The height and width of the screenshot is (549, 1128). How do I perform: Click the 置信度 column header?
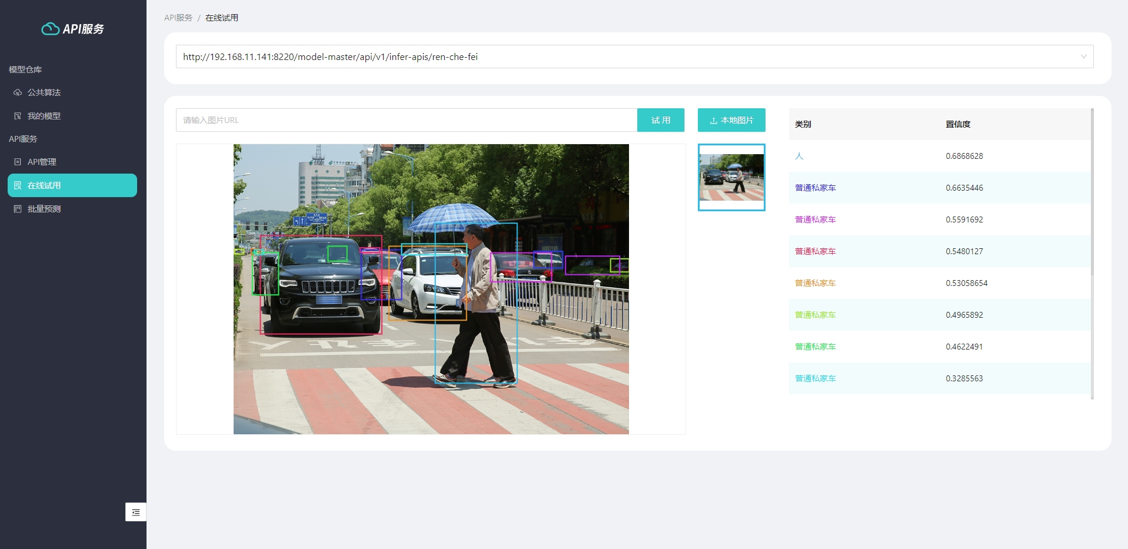[x=958, y=124]
